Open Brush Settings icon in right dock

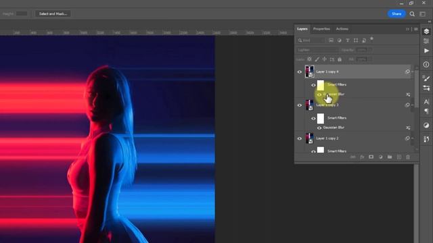(426, 78)
